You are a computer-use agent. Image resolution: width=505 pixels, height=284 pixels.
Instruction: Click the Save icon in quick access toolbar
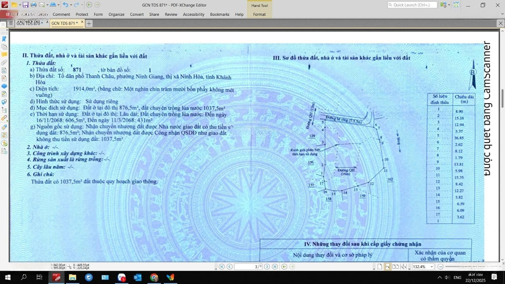tap(25, 5)
